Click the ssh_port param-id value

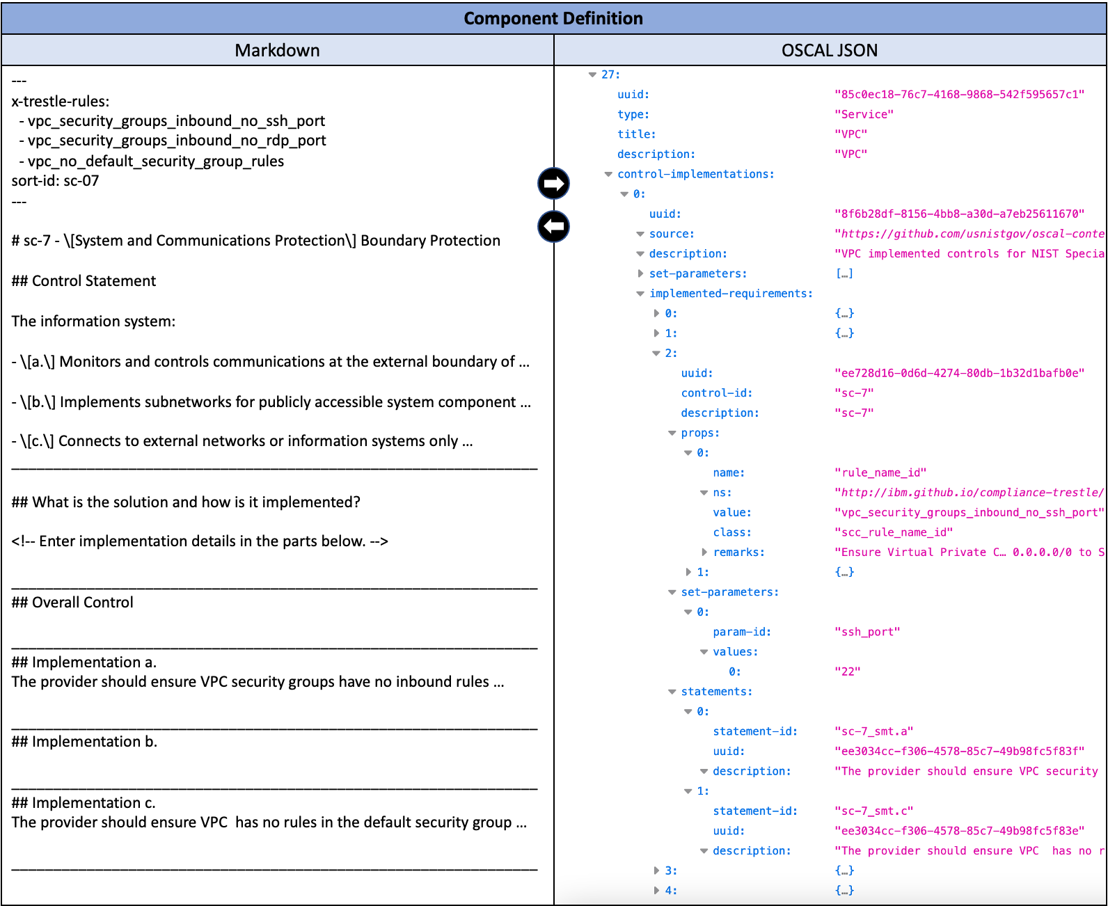click(867, 632)
